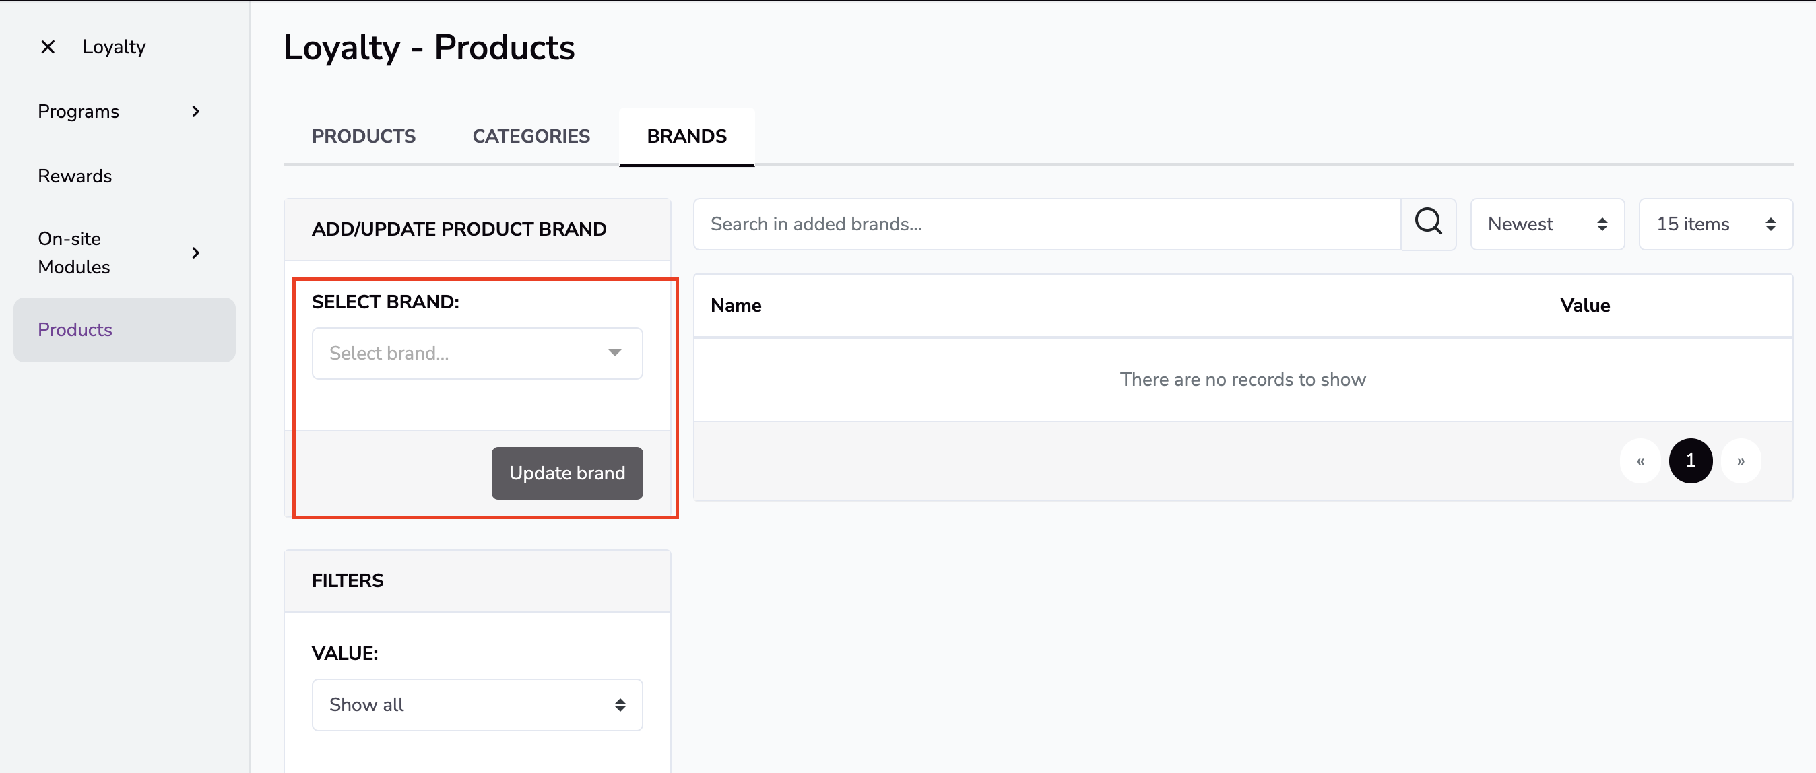Open the Value filter Show all dropdown
This screenshot has height=773, width=1816.
[476, 704]
